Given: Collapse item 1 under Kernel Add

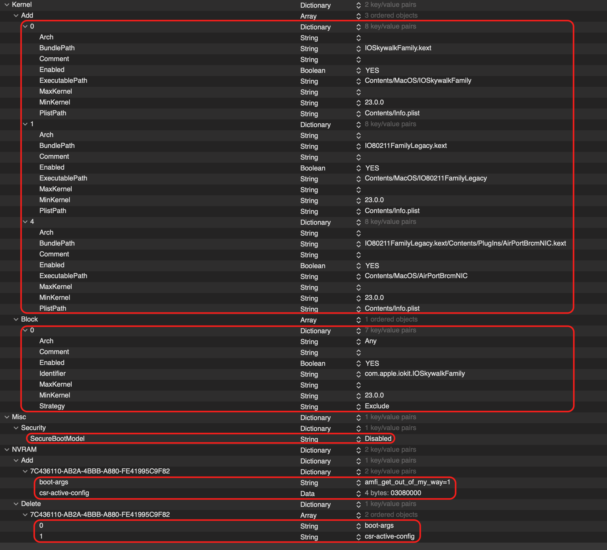Looking at the screenshot, I should 25,124.
